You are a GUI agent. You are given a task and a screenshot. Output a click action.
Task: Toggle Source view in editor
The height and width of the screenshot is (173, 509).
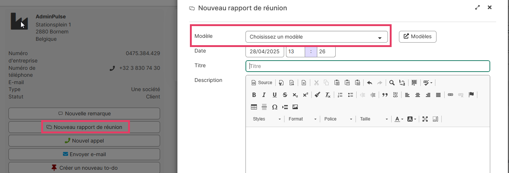click(262, 83)
